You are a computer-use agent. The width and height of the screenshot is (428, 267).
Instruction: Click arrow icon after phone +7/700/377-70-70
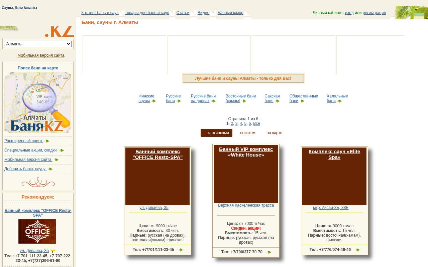269,252
